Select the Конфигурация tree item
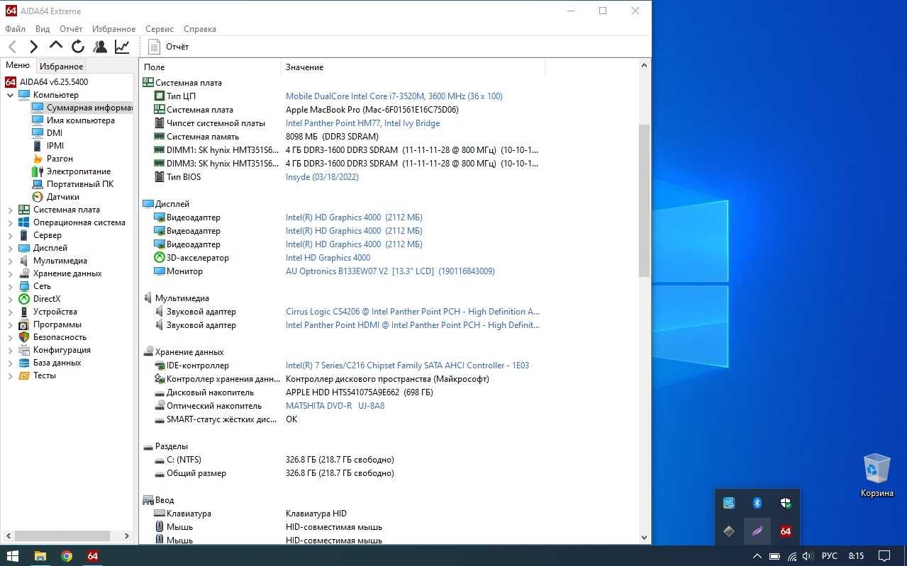The image size is (907, 566). coord(62,350)
